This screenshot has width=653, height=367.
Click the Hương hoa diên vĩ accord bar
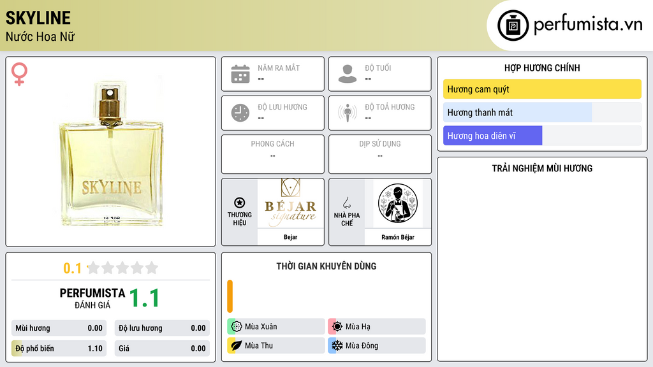pyautogui.click(x=542, y=136)
